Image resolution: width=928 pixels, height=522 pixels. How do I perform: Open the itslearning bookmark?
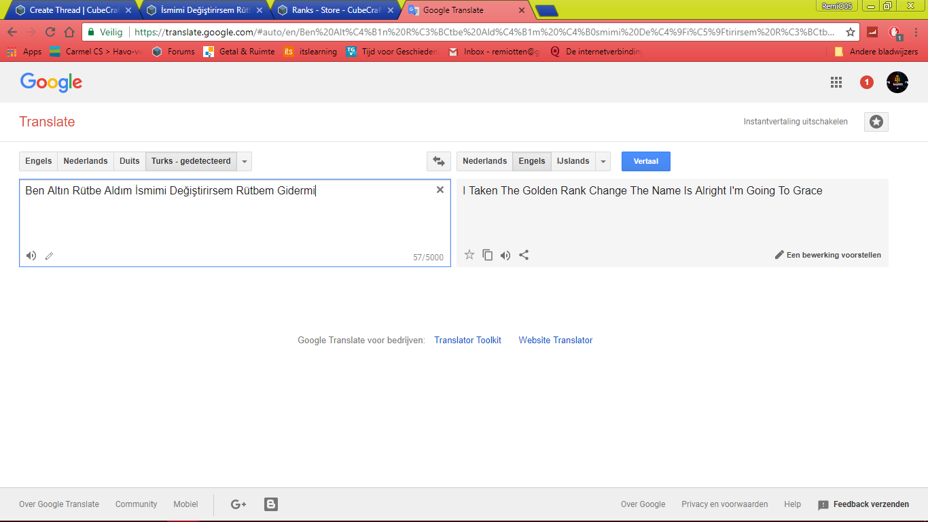coord(310,52)
